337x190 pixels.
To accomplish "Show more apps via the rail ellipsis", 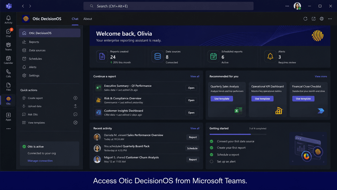I will tap(8, 129).
